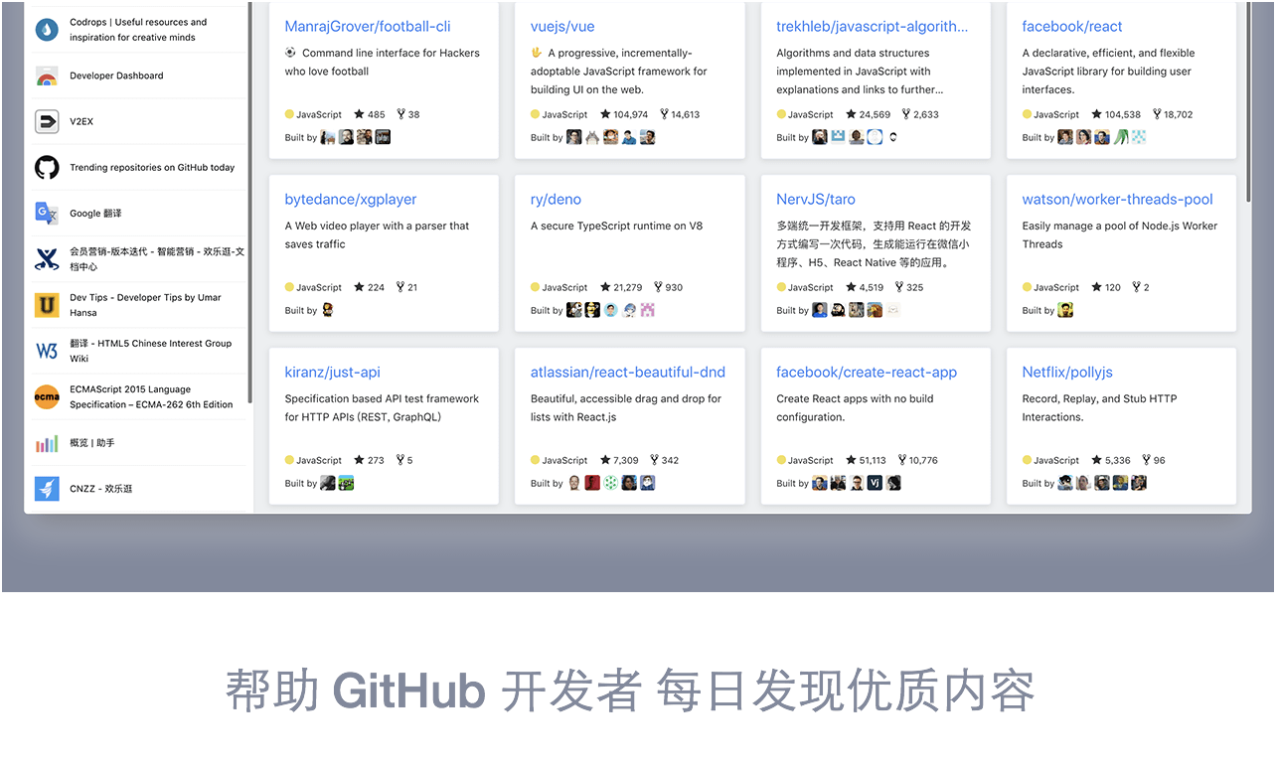Viewport: 1278px width, 767px height.
Task: Open the atlassian/react-beautiful-dnd repository link
Action: pyautogui.click(x=628, y=373)
